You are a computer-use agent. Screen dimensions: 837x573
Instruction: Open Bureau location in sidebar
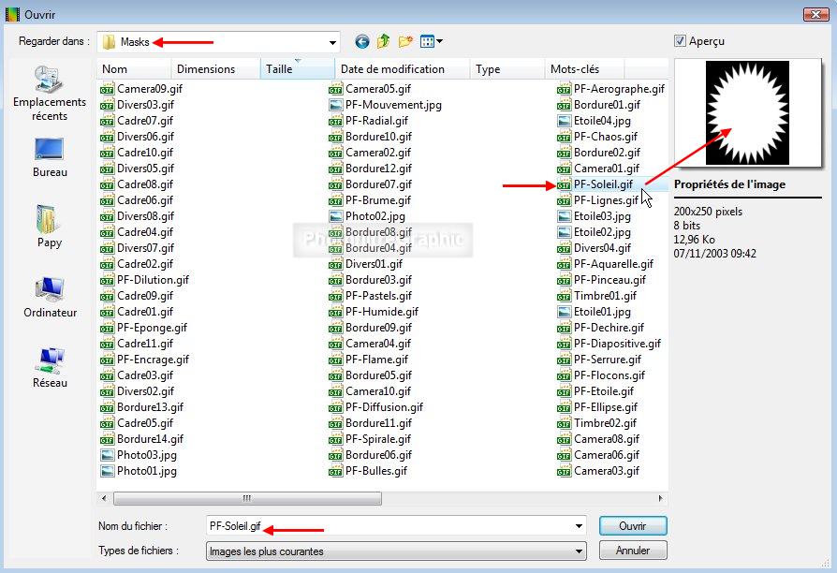tap(49, 157)
